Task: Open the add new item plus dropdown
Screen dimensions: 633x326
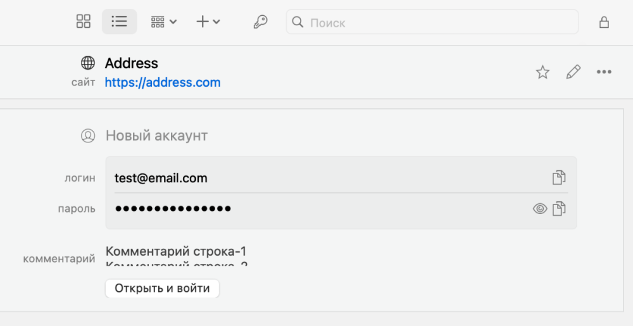Action: tap(208, 22)
